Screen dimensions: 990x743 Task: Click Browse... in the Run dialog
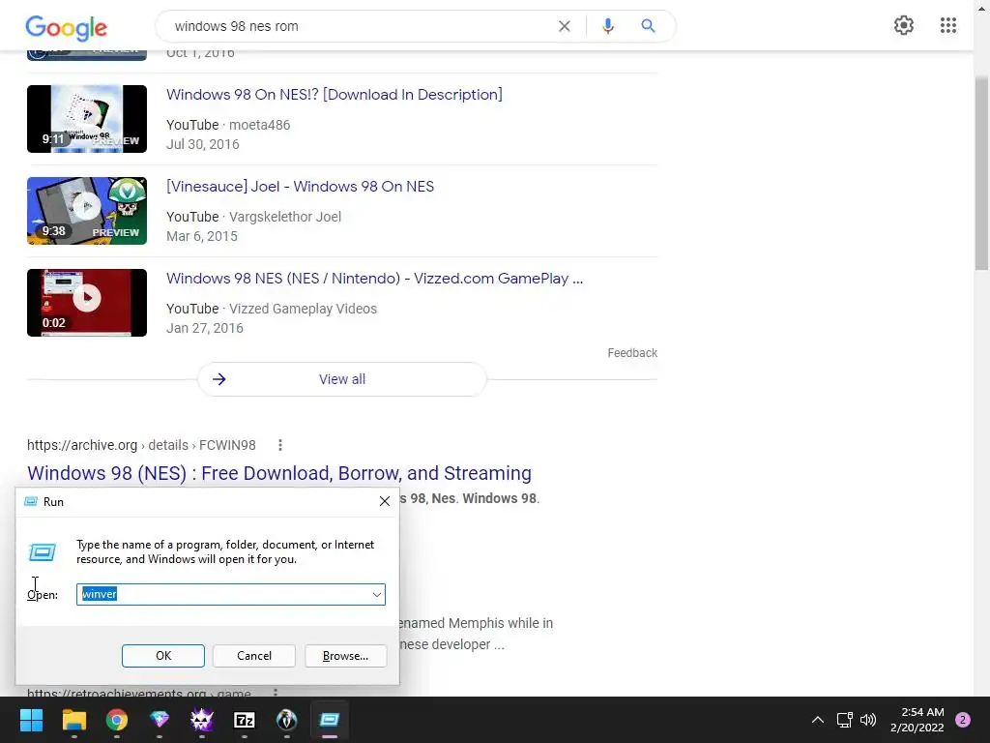click(x=345, y=656)
